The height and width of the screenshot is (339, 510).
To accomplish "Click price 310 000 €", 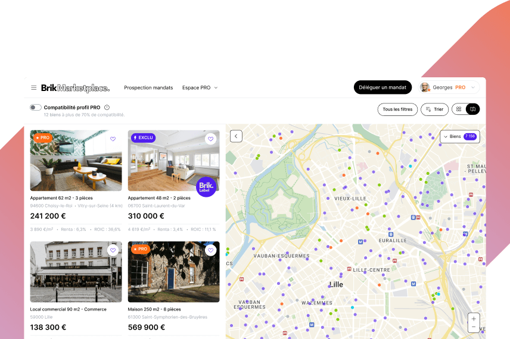I will click(x=146, y=216).
